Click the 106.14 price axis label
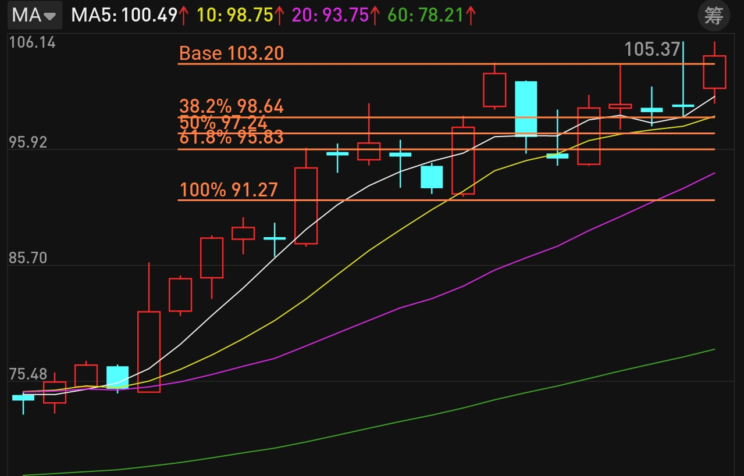 click(32, 42)
